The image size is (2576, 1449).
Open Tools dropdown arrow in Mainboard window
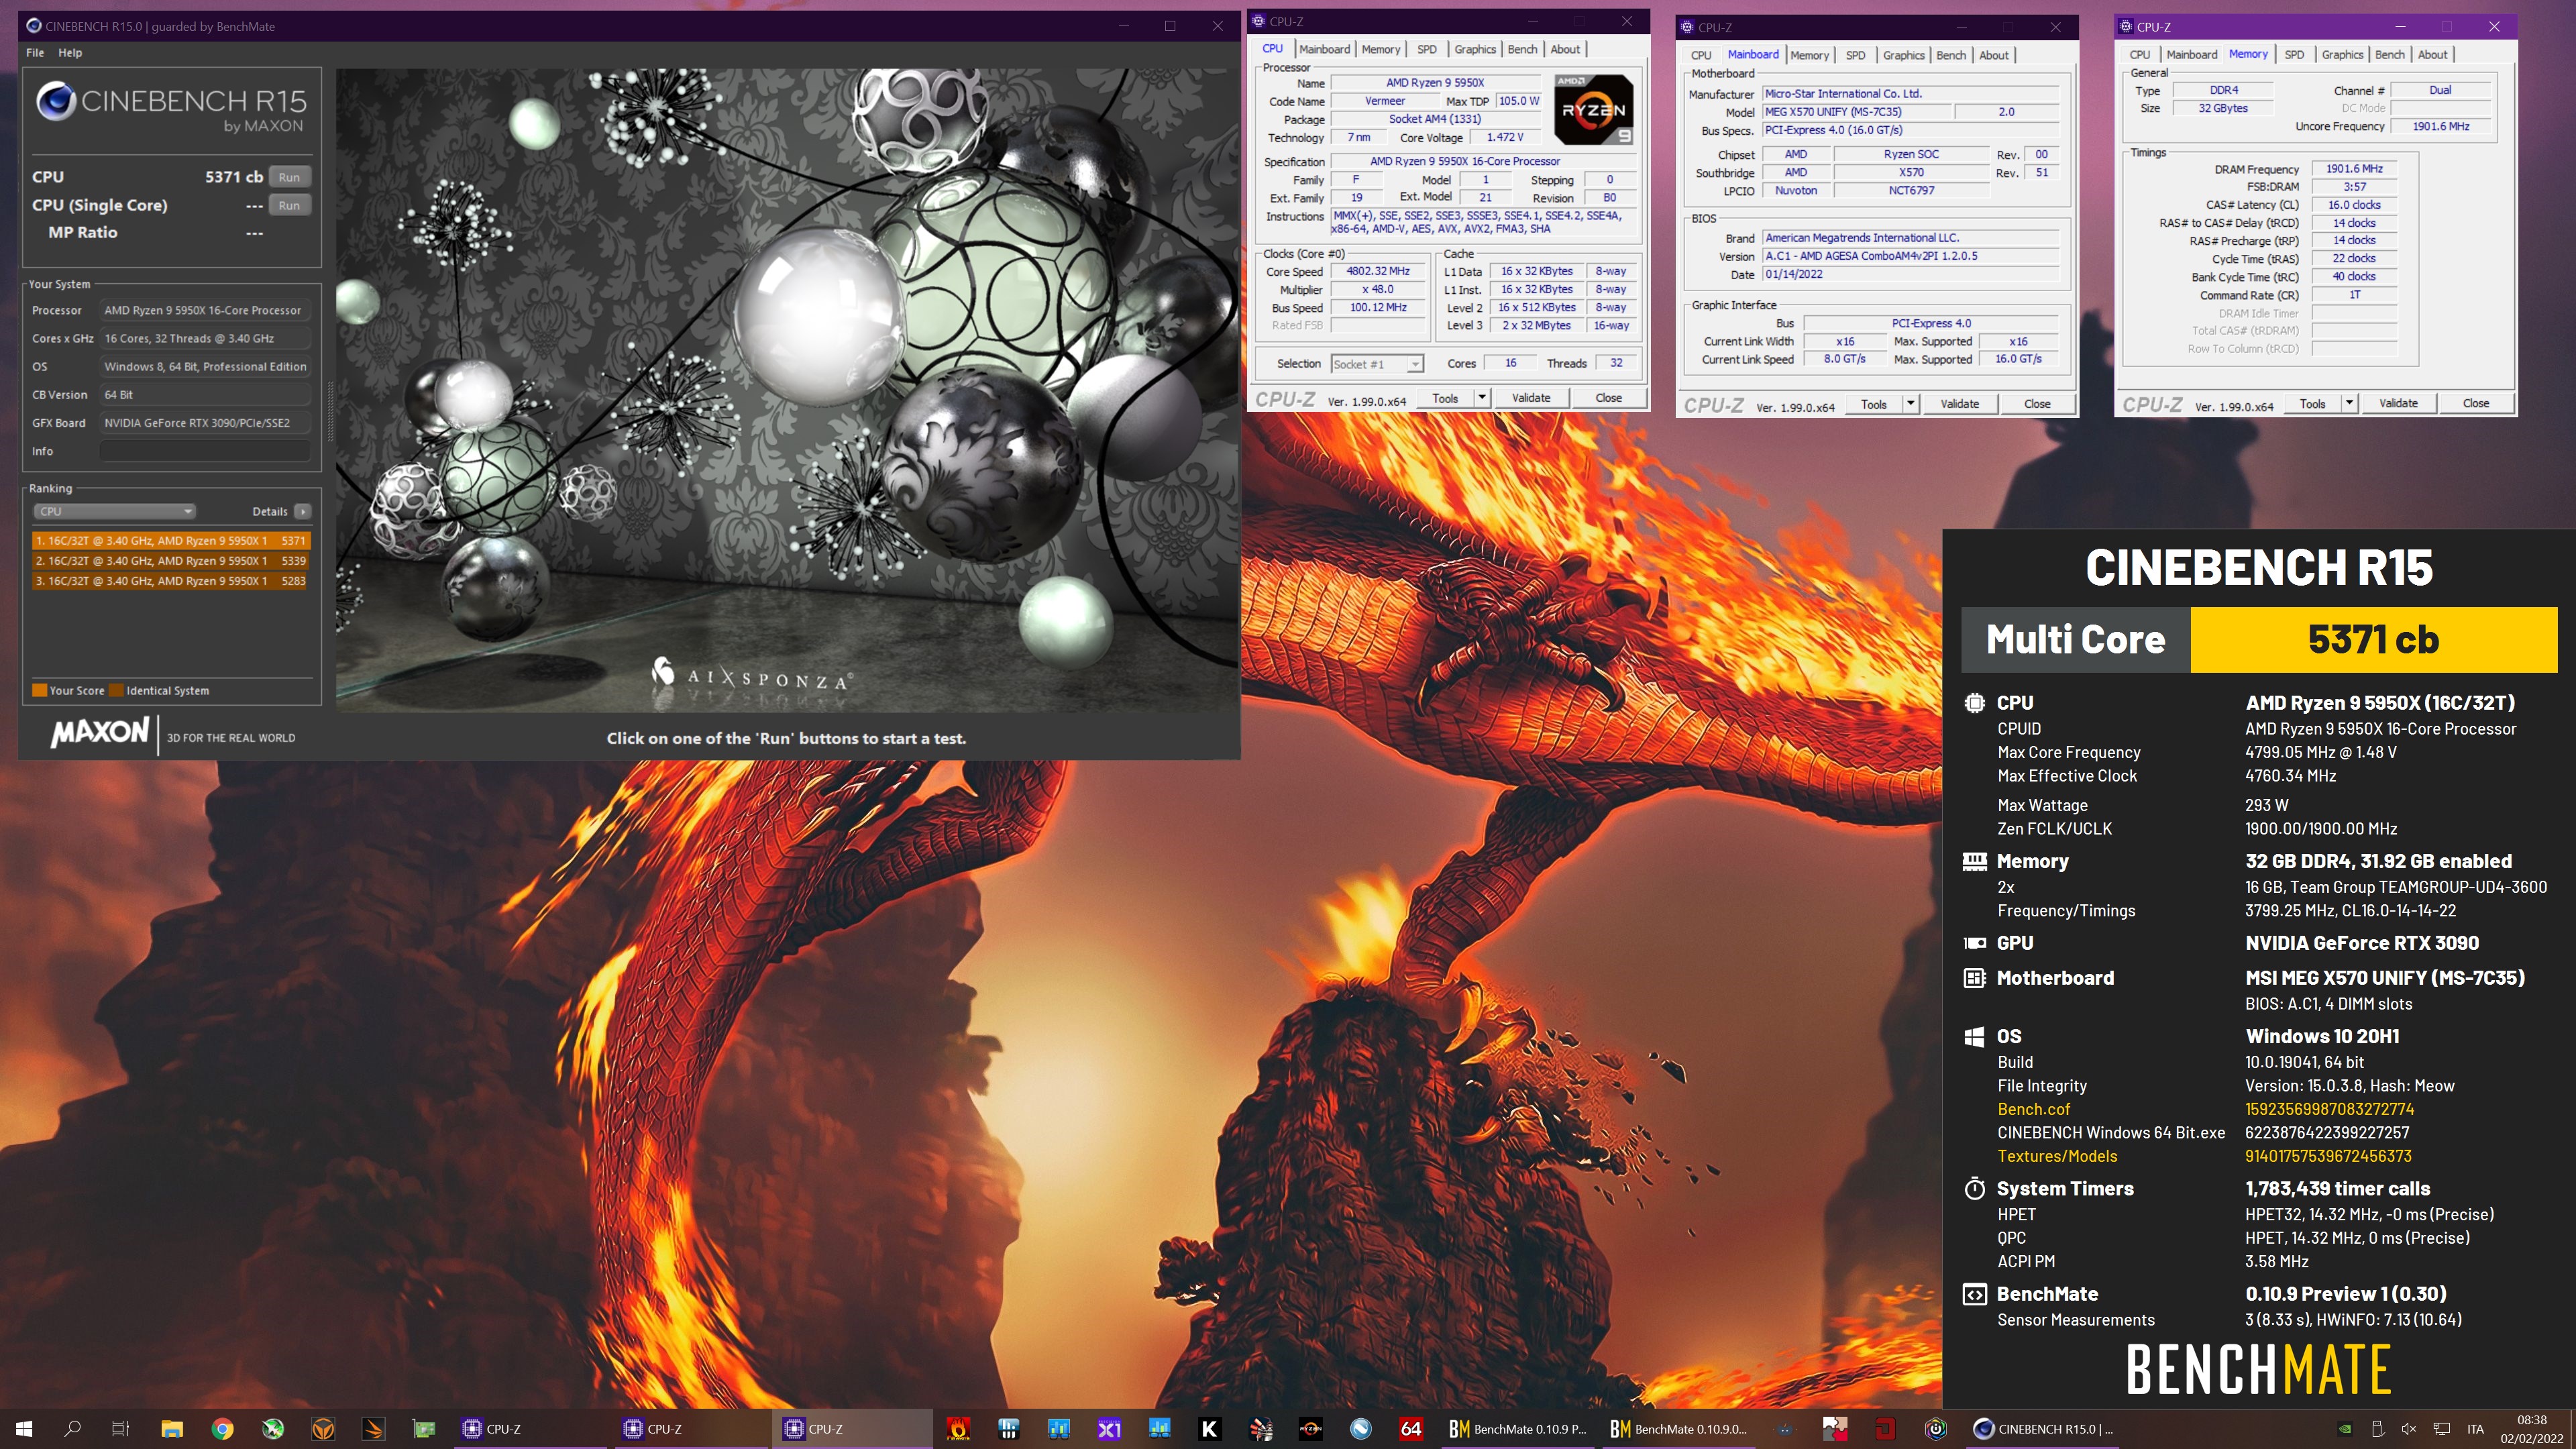(x=1910, y=404)
